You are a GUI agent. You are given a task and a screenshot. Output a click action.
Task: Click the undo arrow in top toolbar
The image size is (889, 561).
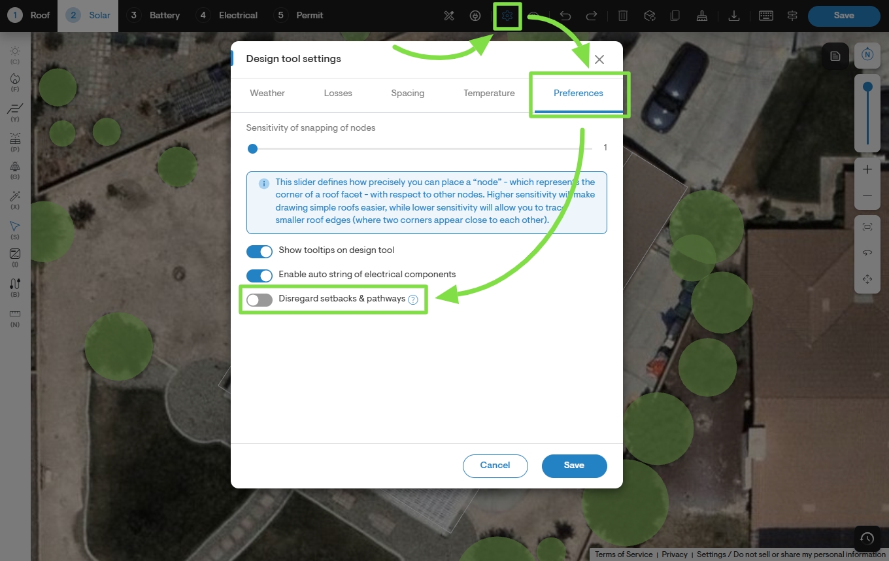[x=565, y=16]
